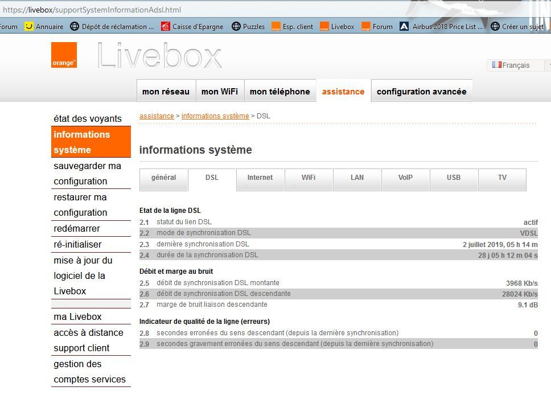Viewport: 551px width, 395px height.
Task: Click the informations système breadcrumb link
Action: click(x=215, y=116)
